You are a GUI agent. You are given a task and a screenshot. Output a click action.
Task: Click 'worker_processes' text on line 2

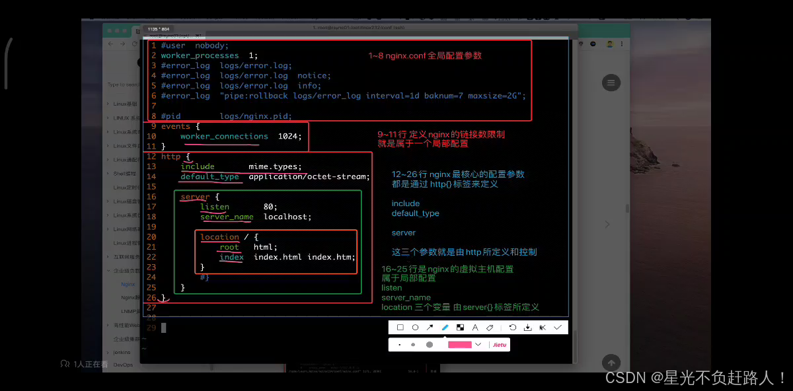[200, 55]
